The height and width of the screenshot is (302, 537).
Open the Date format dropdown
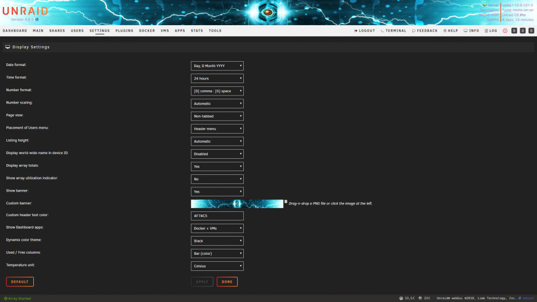pos(217,65)
